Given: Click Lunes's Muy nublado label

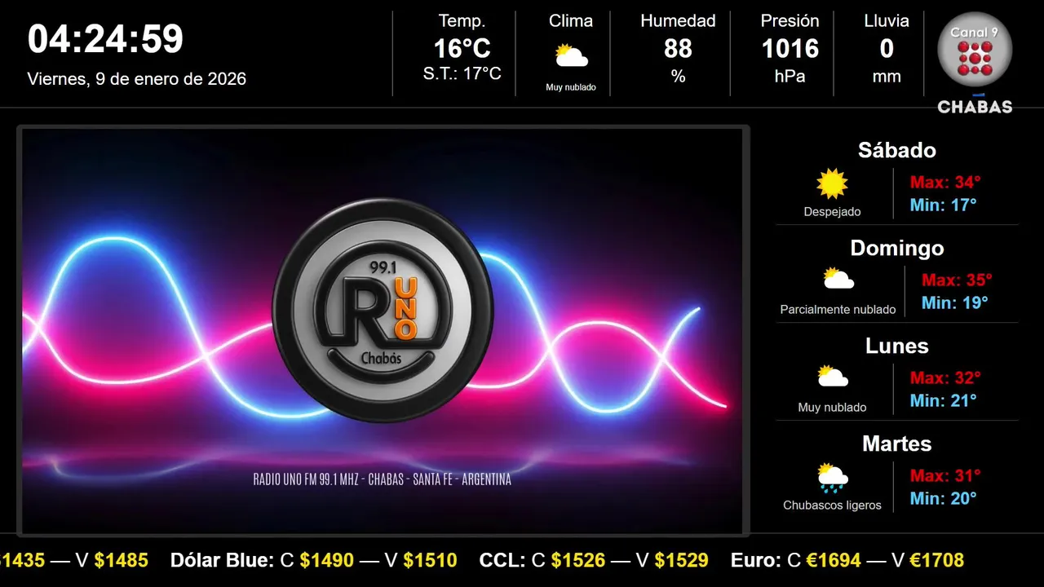Looking at the screenshot, I should coord(832,408).
